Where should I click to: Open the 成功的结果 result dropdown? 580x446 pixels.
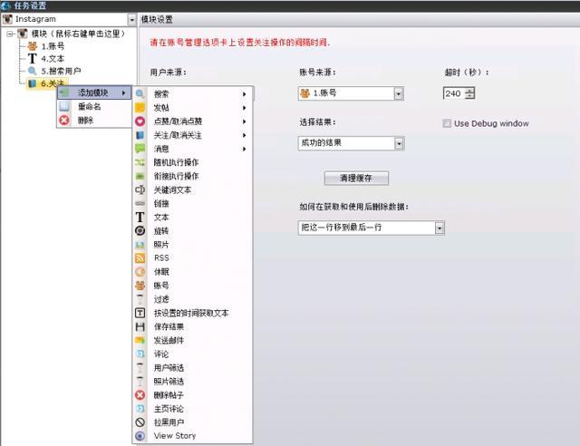coord(399,143)
